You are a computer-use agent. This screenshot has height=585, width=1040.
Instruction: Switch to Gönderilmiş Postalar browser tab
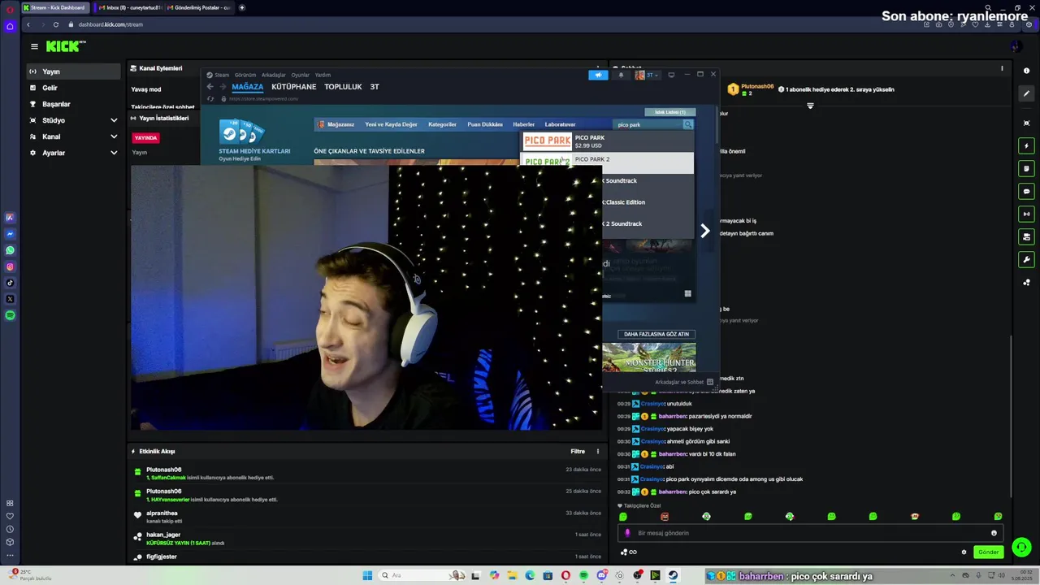tap(198, 7)
